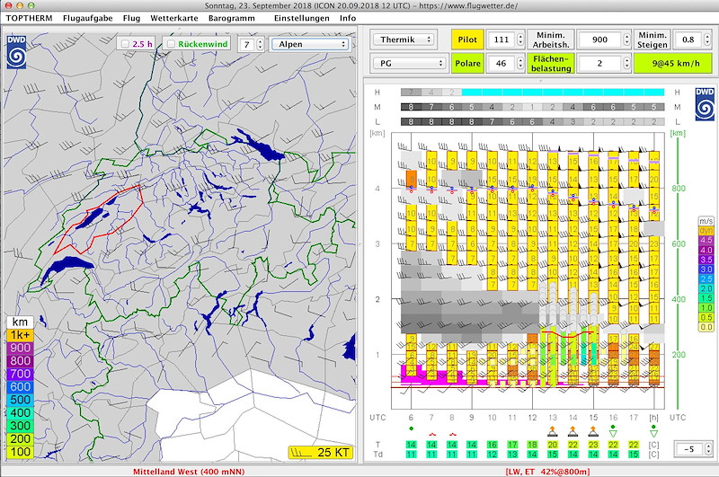The width and height of the screenshot is (719, 477).
Task: Open the Info menu
Action: [348, 18]
